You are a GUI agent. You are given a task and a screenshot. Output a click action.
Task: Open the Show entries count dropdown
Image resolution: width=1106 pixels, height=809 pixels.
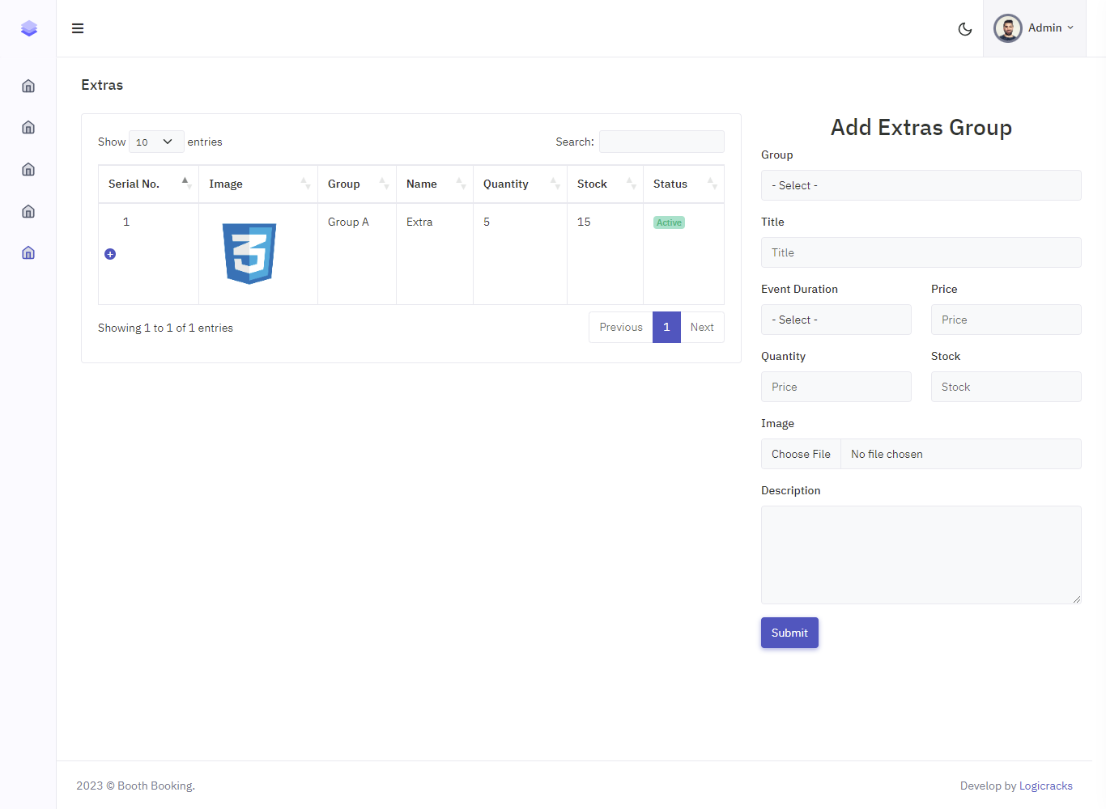pos(155,142)
